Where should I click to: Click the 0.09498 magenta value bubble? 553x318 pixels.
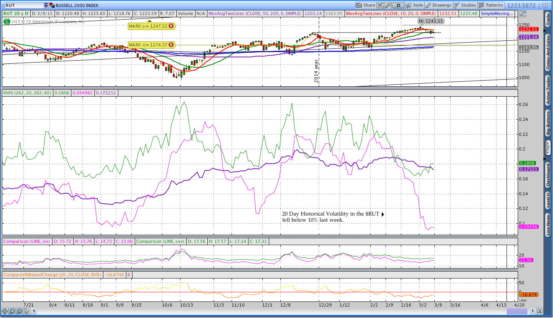pyautogui.click(x=528, y=227)
